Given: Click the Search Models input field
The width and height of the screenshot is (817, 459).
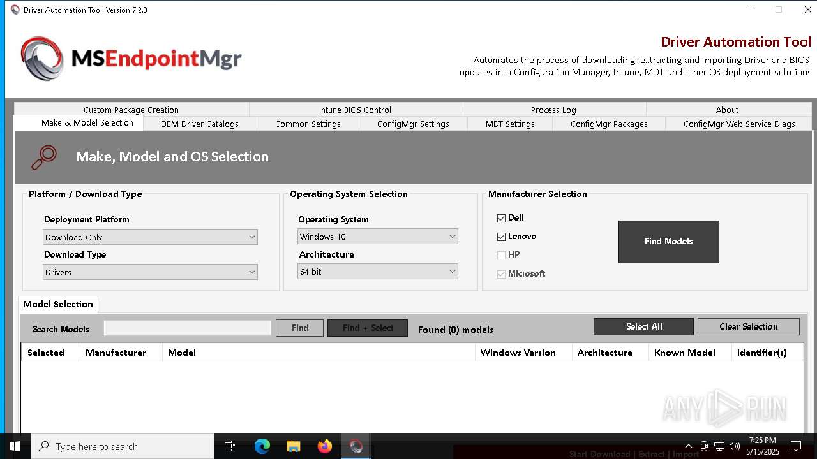Looking at the screenshot, I should [x=188, y=328].
